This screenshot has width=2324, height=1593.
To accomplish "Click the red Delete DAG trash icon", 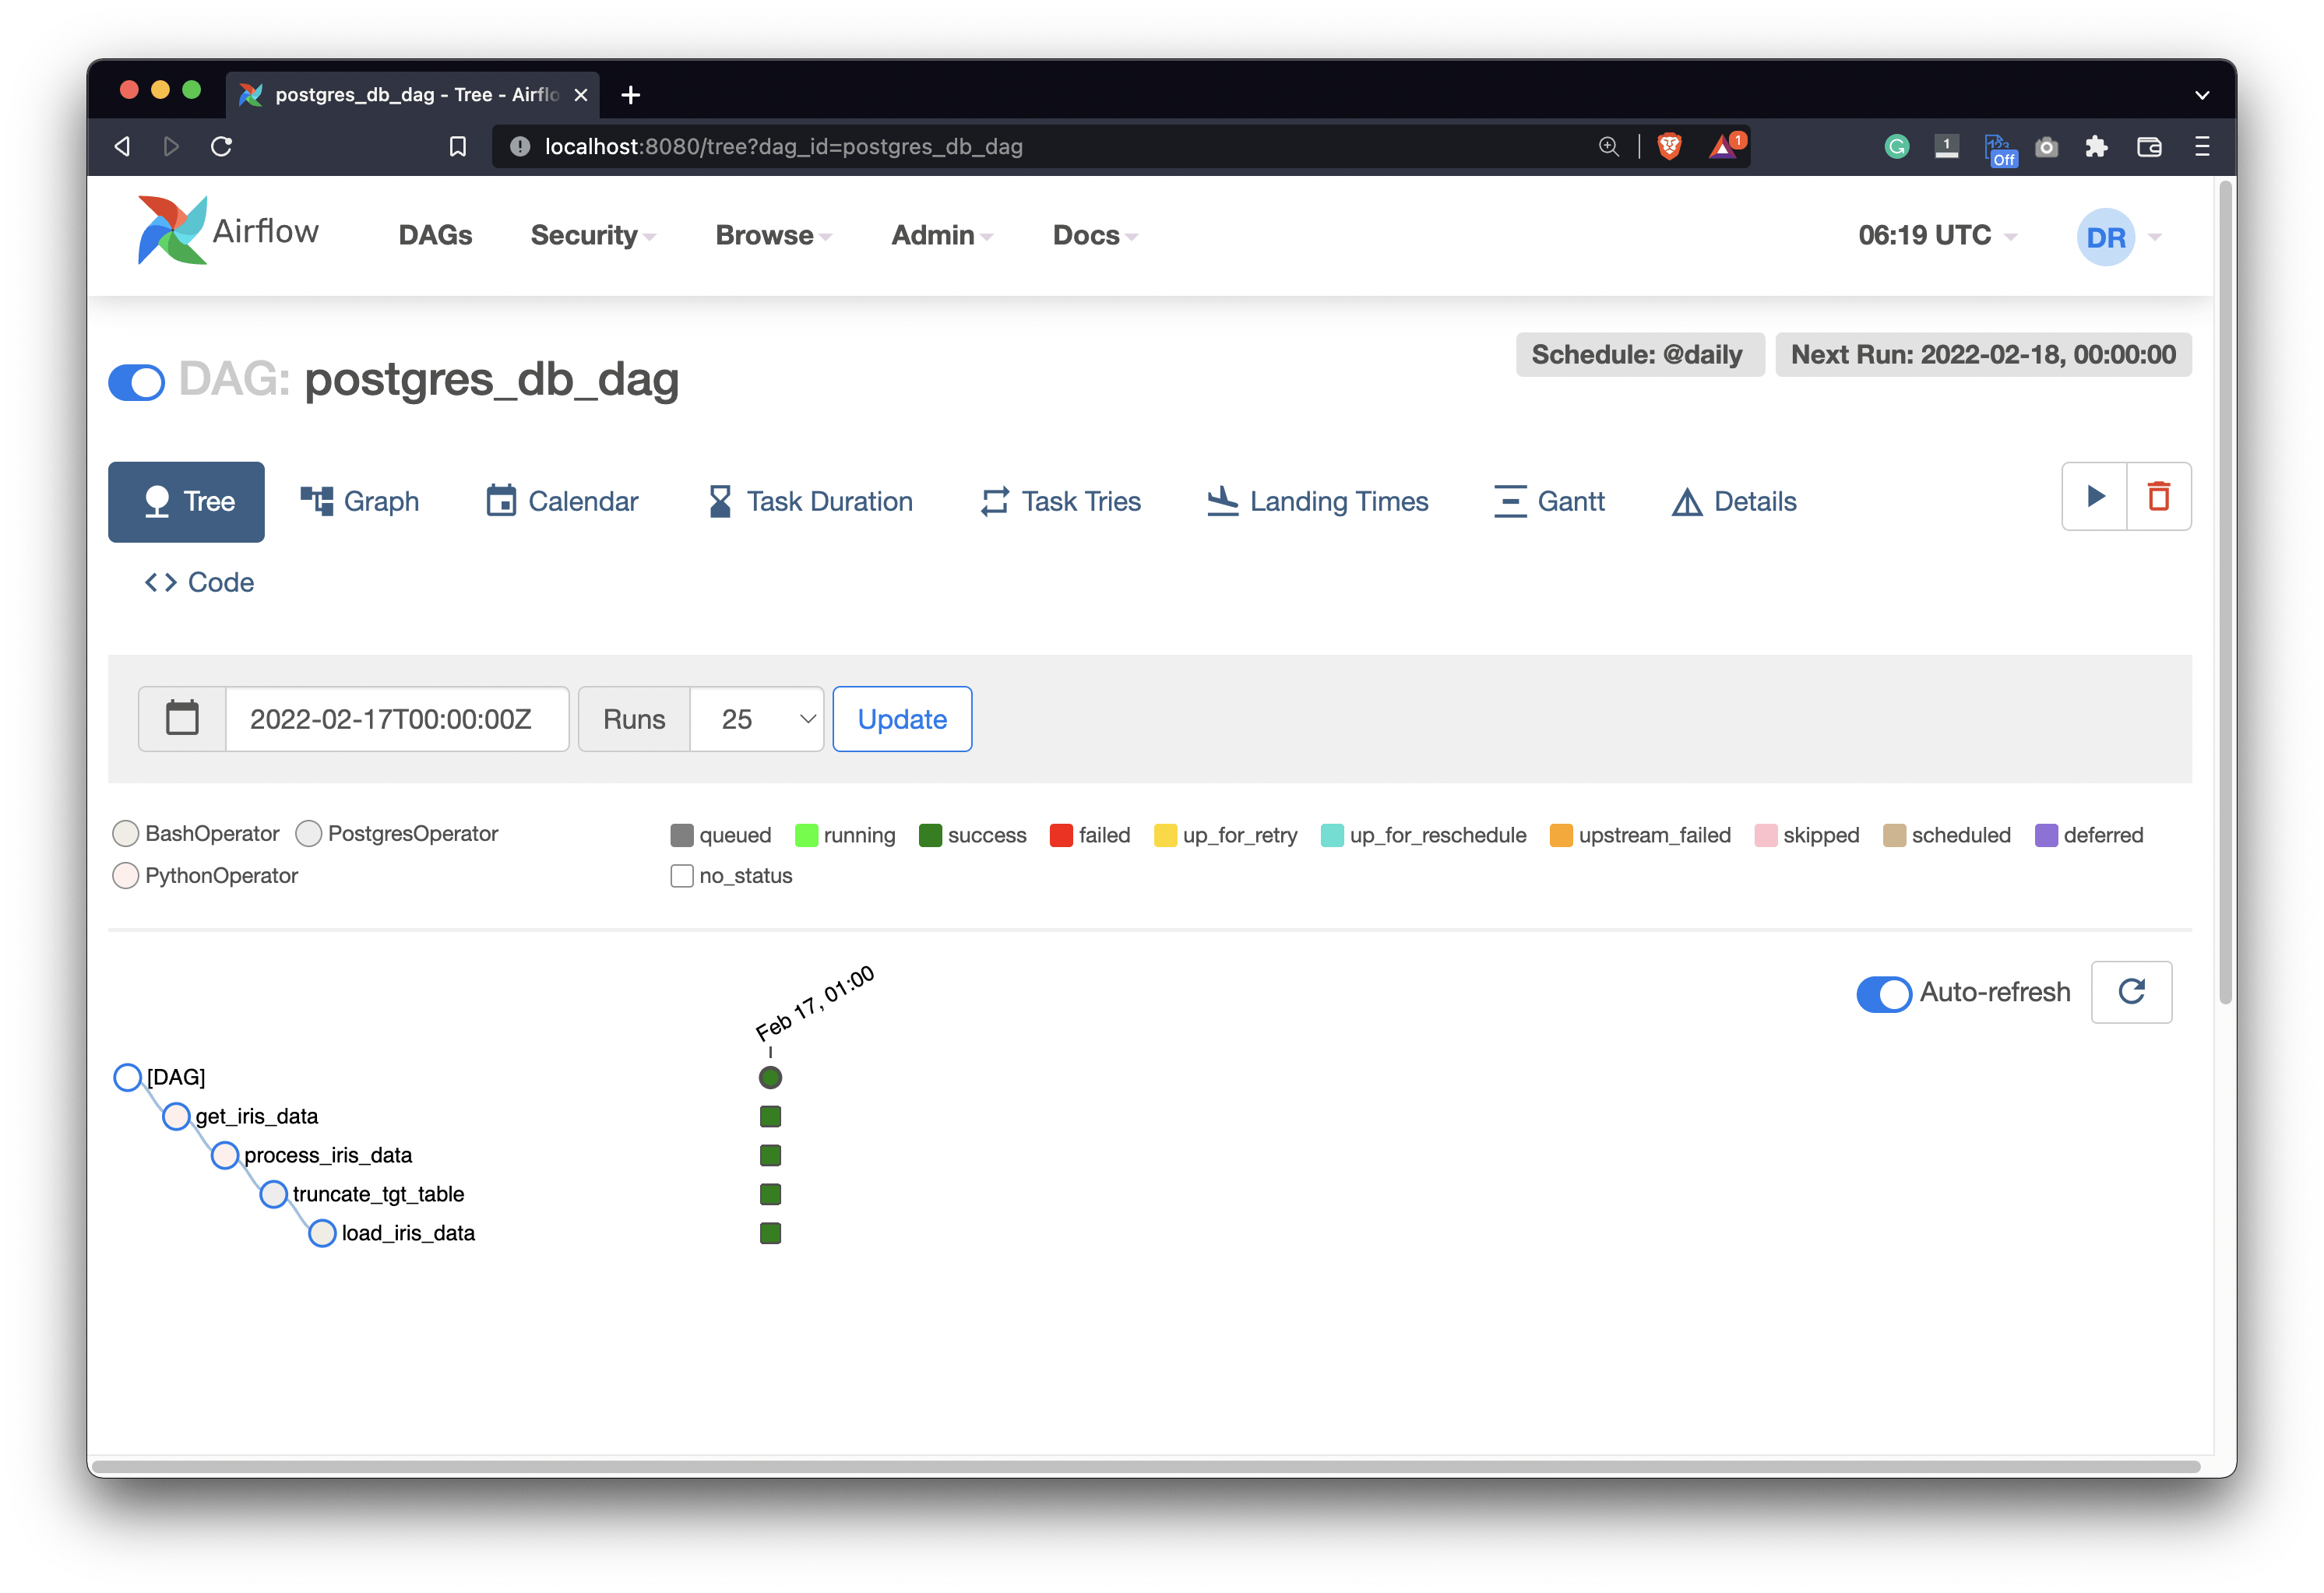I will point(2158,496).
